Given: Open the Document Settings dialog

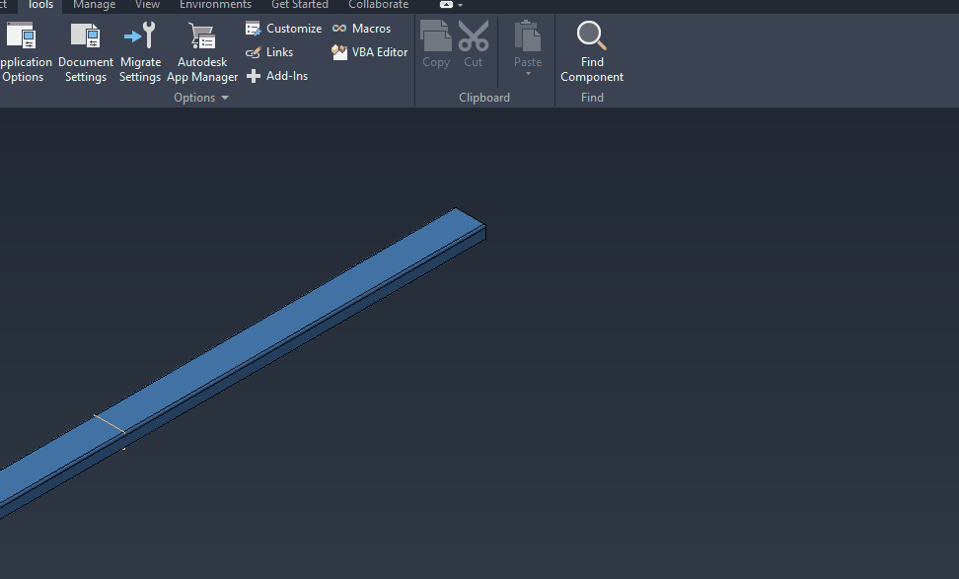Looking at the screenshot, I should pyautogui.click(x=85, y=49).
